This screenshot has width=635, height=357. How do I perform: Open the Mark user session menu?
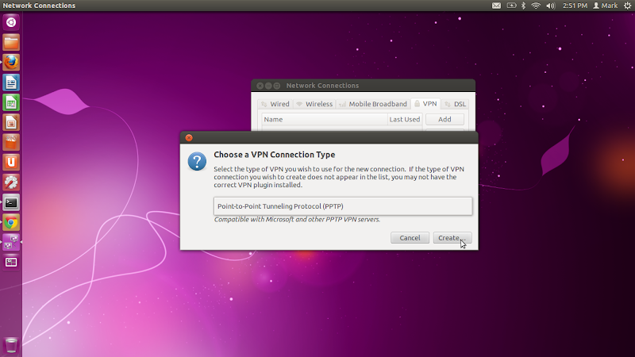pyautogui.click(x=606, y=6)
